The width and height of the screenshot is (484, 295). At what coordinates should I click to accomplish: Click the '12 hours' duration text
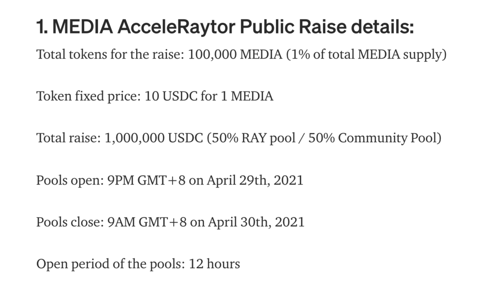point(214,264)
